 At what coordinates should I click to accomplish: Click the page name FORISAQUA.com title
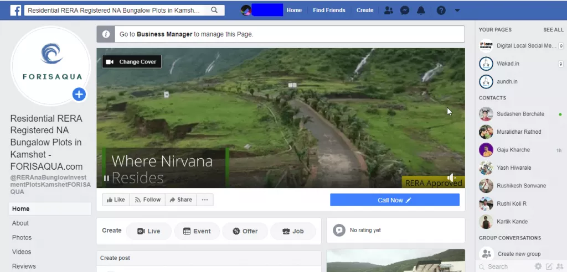[x=47, y=142]
